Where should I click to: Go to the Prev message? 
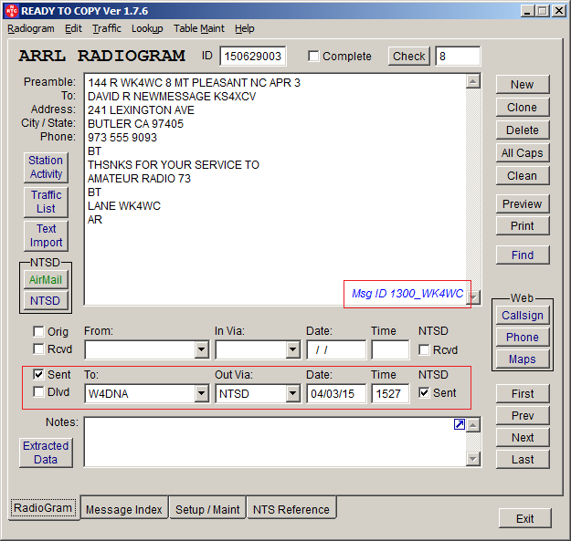(x=523, y=416)
